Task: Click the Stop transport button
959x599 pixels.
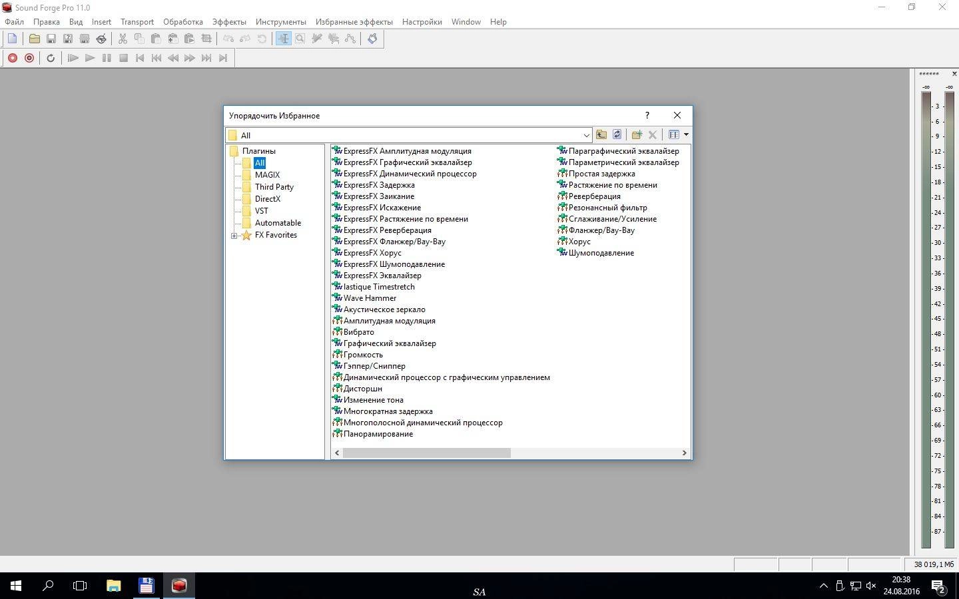Action: click(123, 58)
